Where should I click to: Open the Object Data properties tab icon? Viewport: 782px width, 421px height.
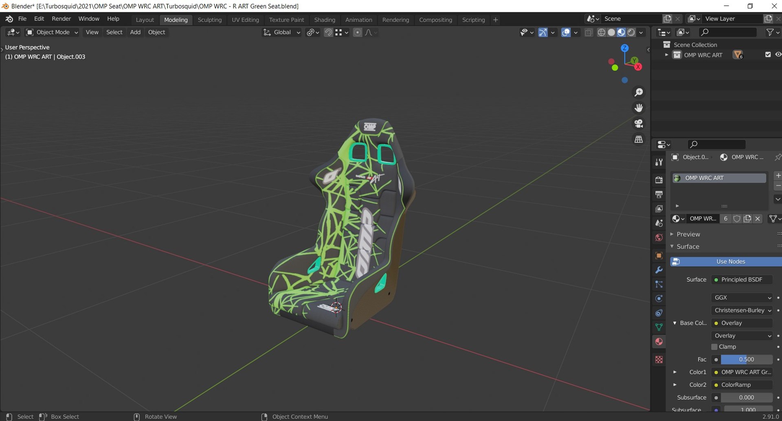coord(659,327)
